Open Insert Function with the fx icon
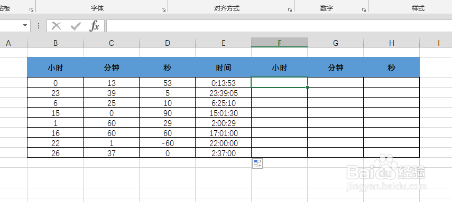The width and height of the screenshot is (452, 202). pyautogui.click(x=94, y=26)
